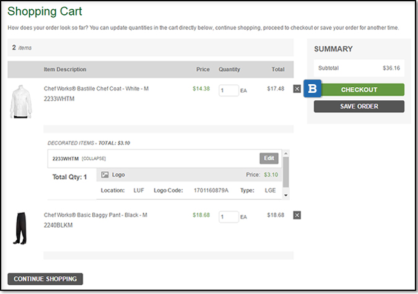Viewport: 418px width, 294px height.
Task: Click the blue B marker badge
Action: 312,90
